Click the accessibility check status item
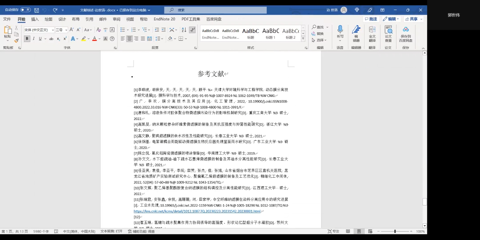This screenshot has height=240, width=480. (141, 231)
